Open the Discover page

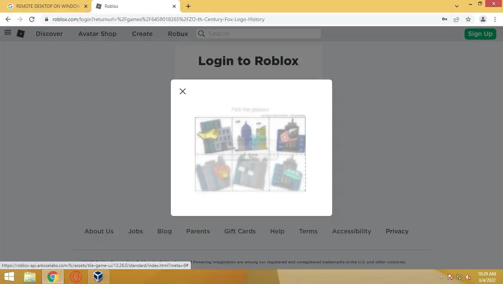pos(49,34)
